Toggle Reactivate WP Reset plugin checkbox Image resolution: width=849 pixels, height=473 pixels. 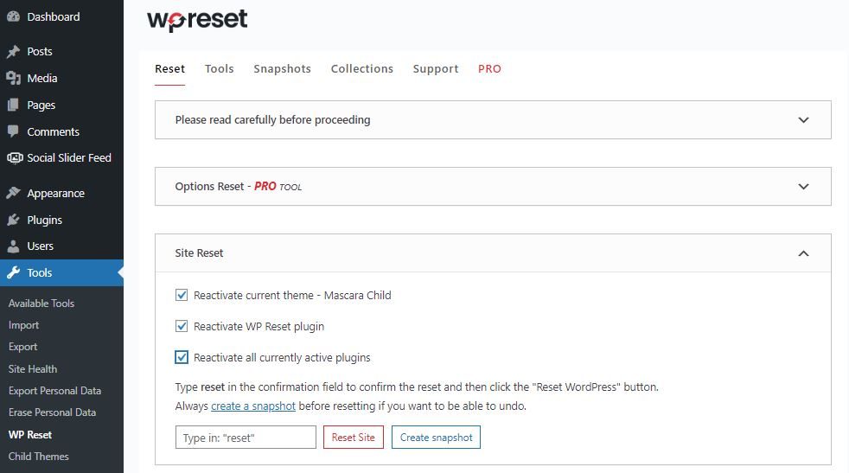182,327
